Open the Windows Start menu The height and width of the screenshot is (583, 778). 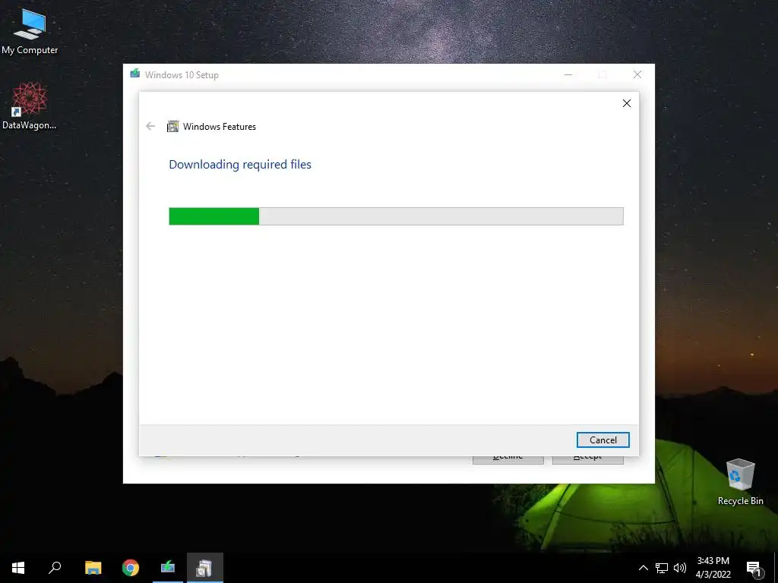point(18,568)
